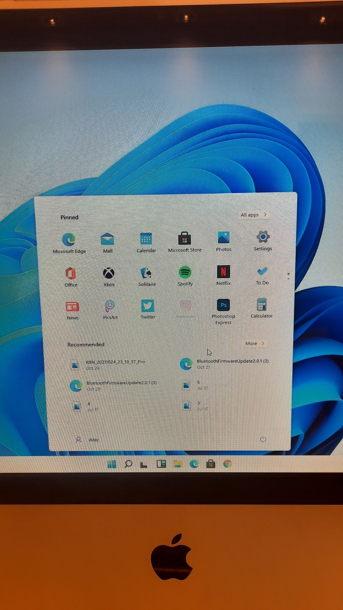Launch the Photos app

point(223,241)
